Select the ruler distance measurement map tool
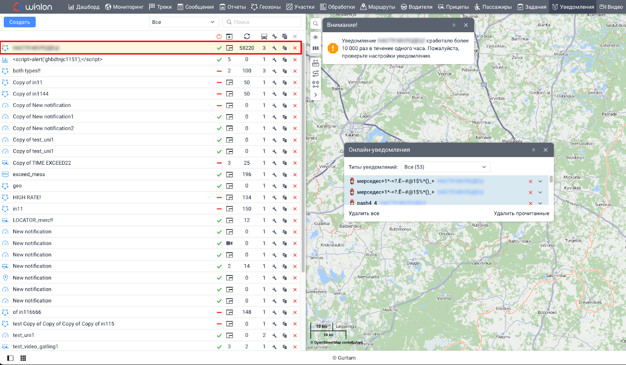 click(315, 63)
